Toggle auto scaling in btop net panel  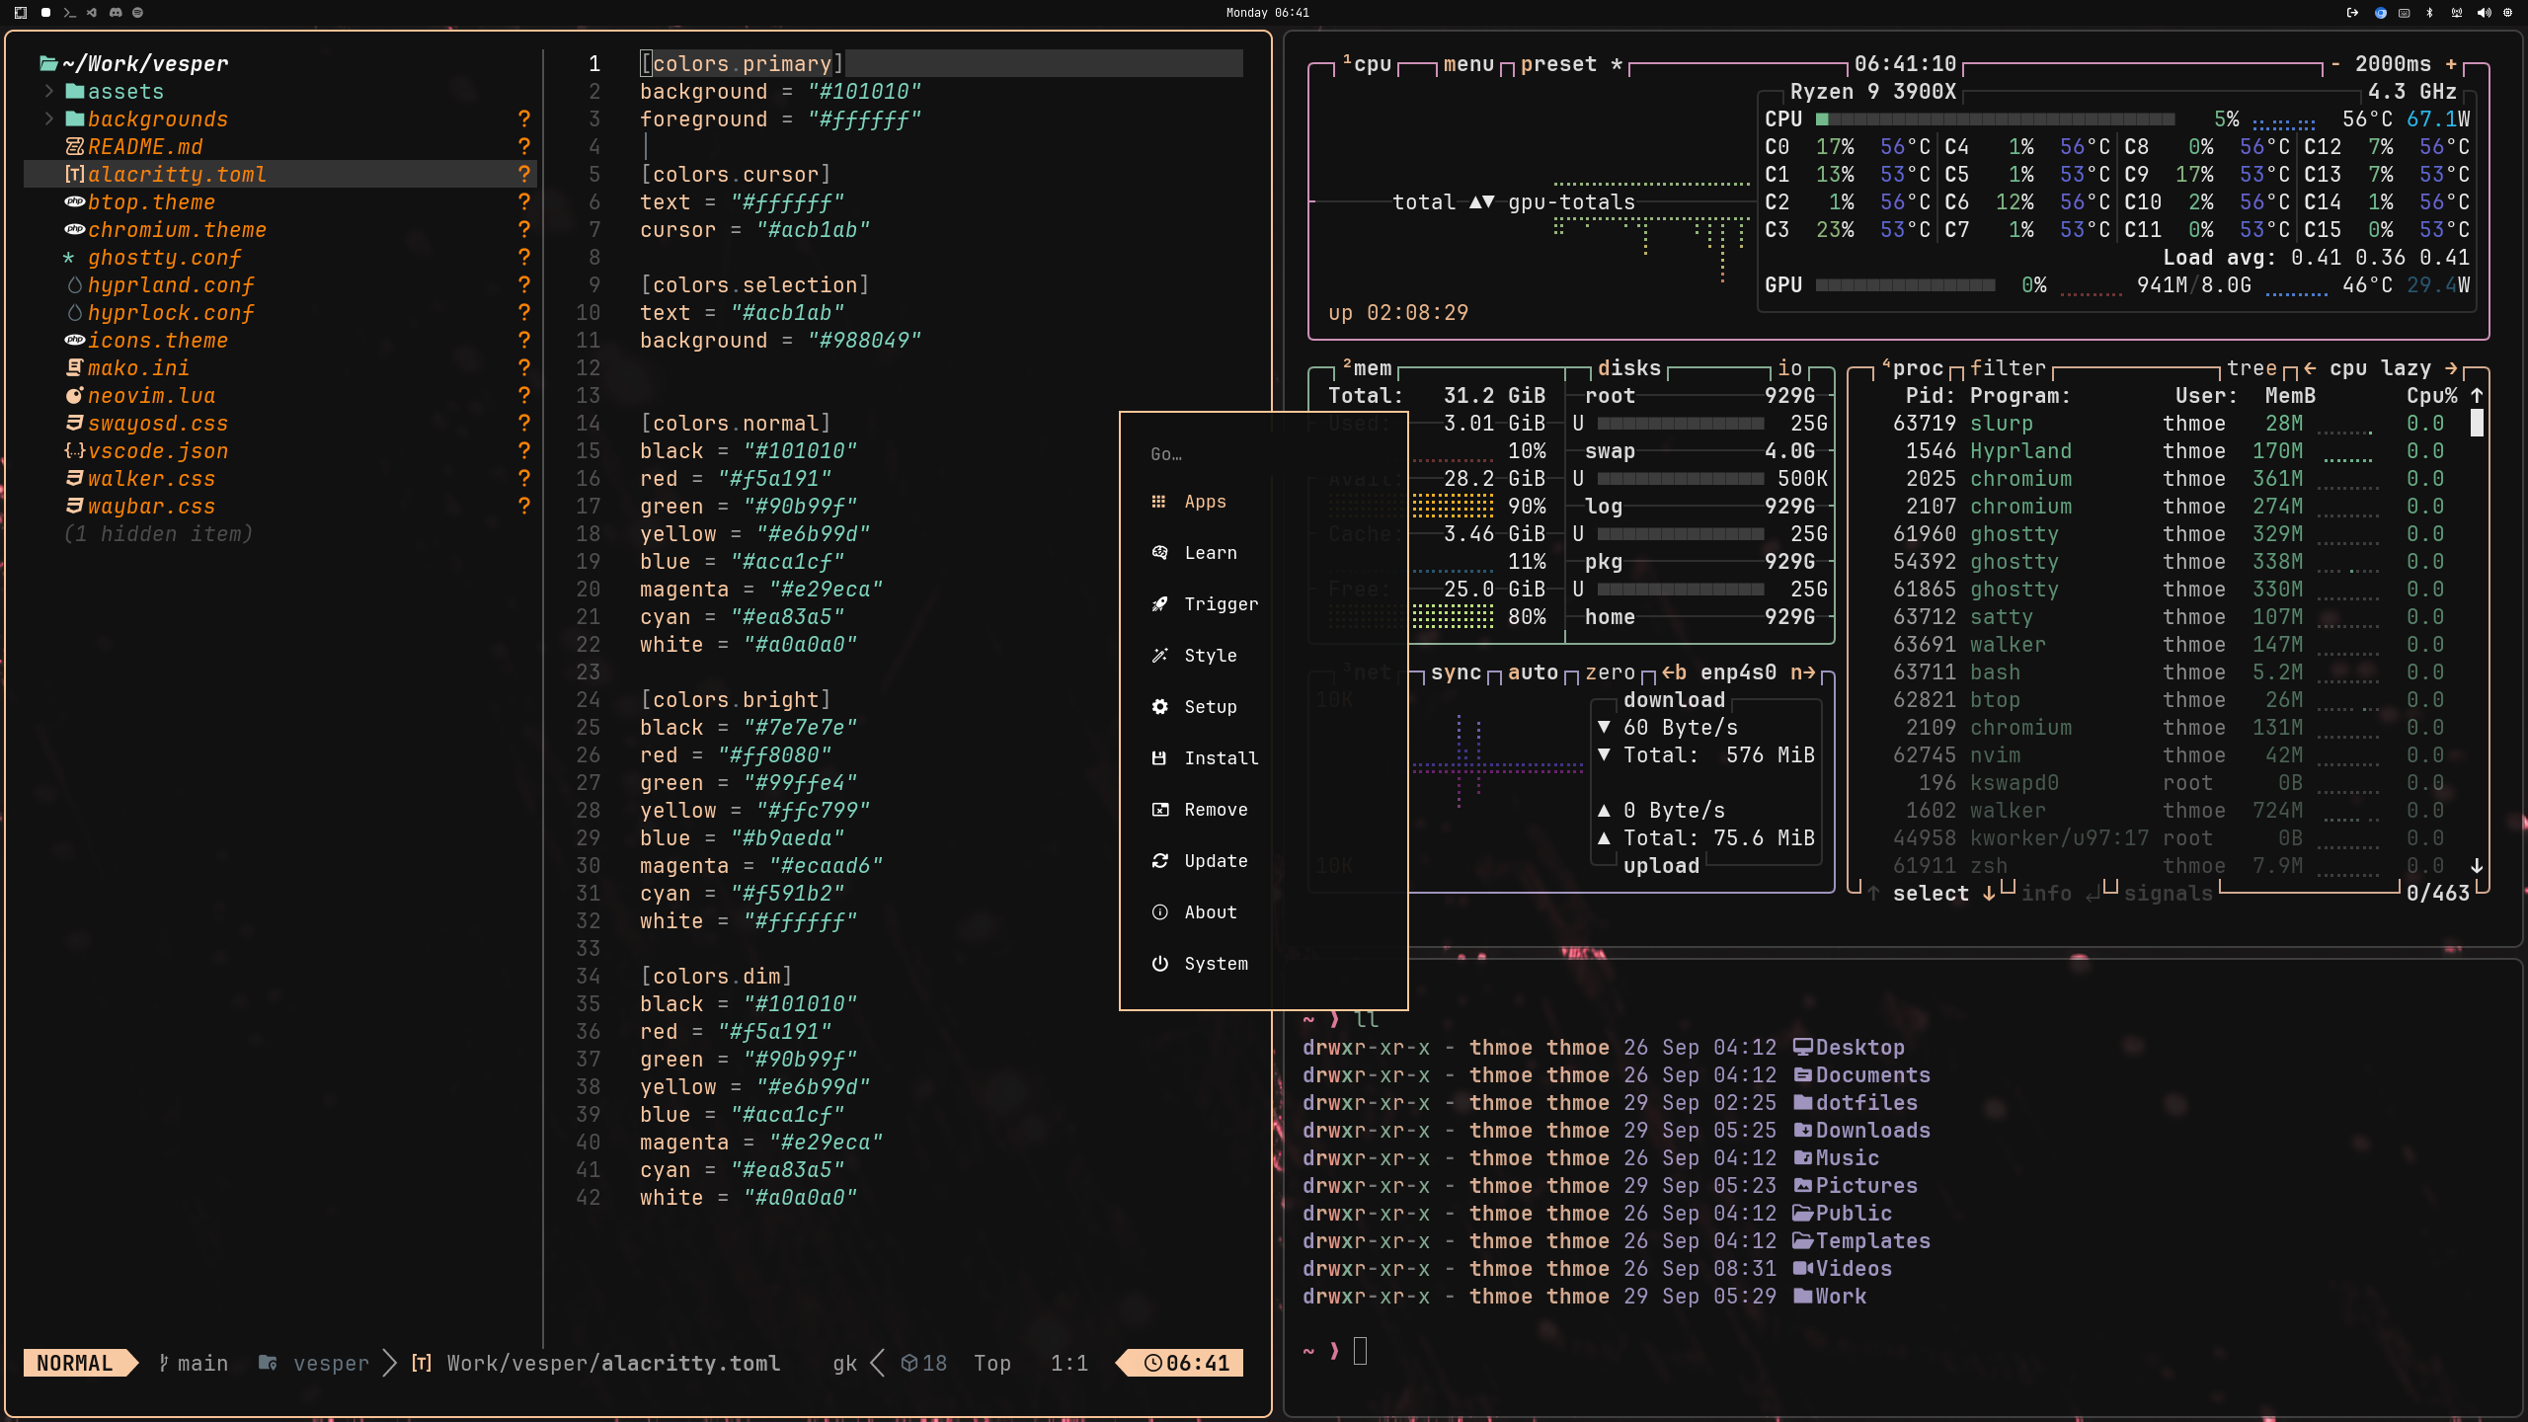1533,672
